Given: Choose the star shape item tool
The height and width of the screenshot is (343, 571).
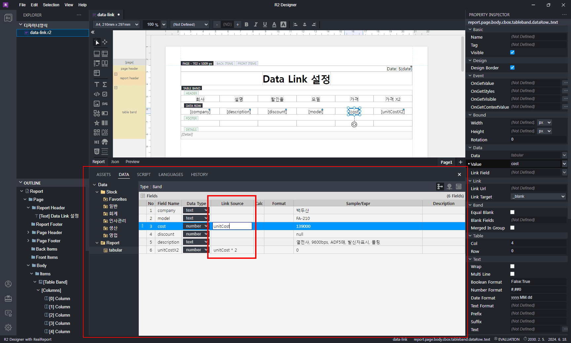Looking at the screenshot, I should pyautogui.click(x=96, y=123).
